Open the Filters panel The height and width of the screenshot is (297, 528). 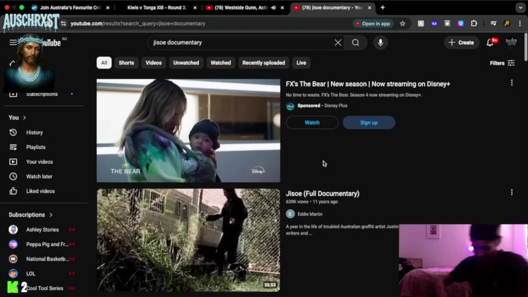coord(502,63)
